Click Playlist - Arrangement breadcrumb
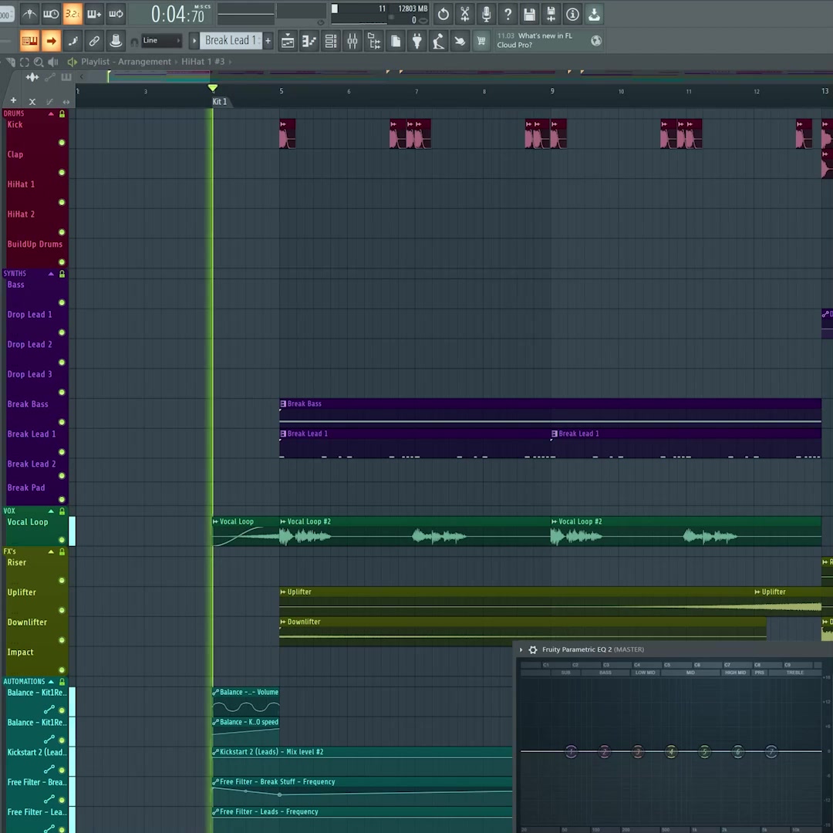This screenshot has width=833, height=833. pyautogui.click(x=126, y=62)
